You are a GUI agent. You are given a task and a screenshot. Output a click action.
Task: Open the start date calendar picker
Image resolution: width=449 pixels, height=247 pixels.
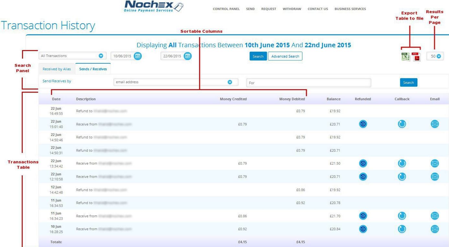click(138, 56)
